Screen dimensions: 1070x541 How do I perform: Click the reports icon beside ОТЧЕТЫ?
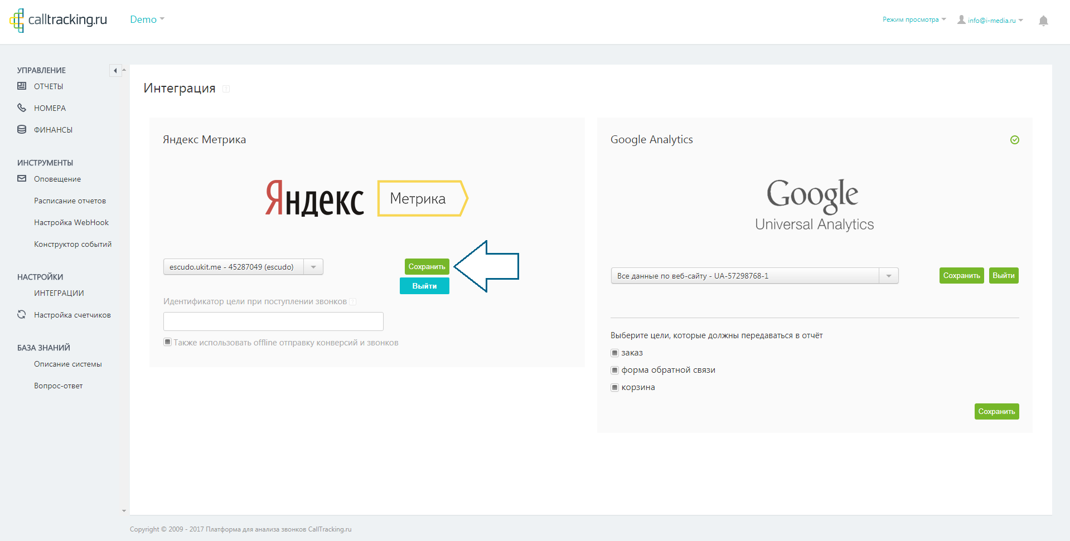[22, 86]
